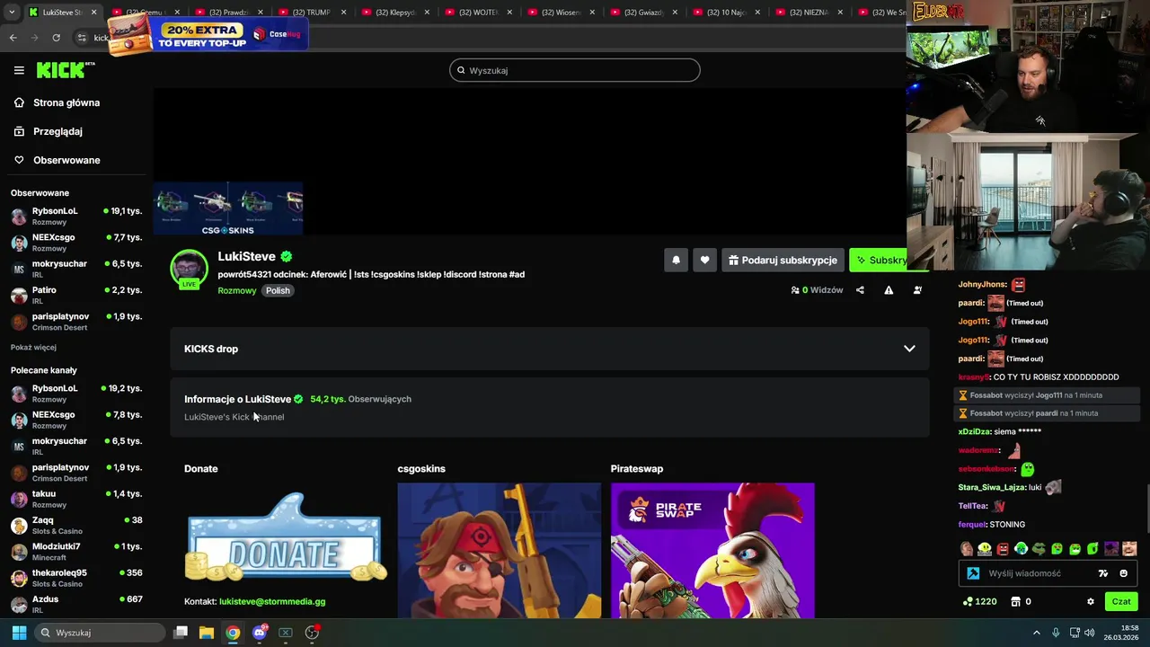Viewport: 1150px width, 647px height.
Task: Open the Windows Start menu
Action: pyautogui.click(x=19, y=633)
